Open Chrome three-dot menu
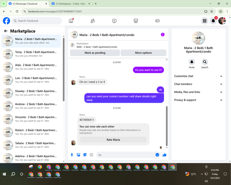 pos(227,12)
